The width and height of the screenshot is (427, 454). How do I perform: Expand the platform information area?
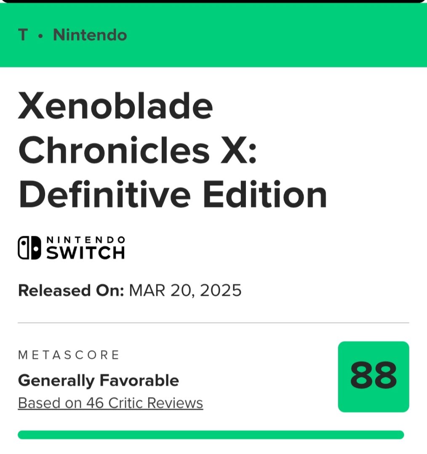72,246
